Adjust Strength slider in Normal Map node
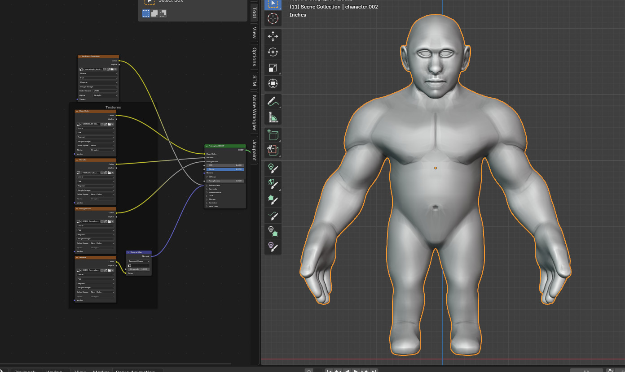 [139, 269]
